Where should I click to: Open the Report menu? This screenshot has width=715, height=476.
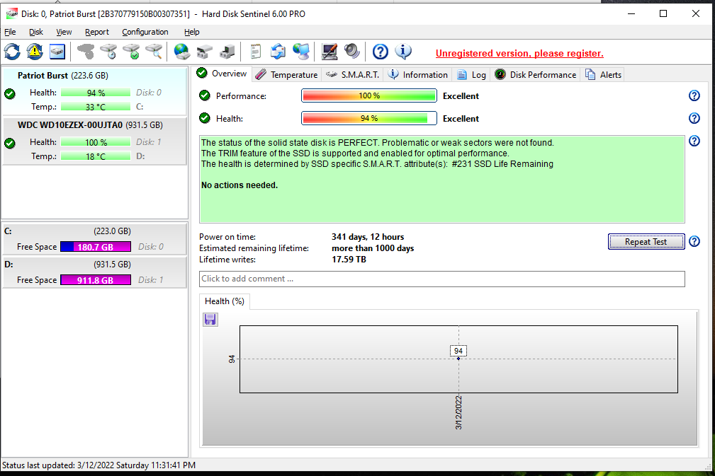coord(96,32)
